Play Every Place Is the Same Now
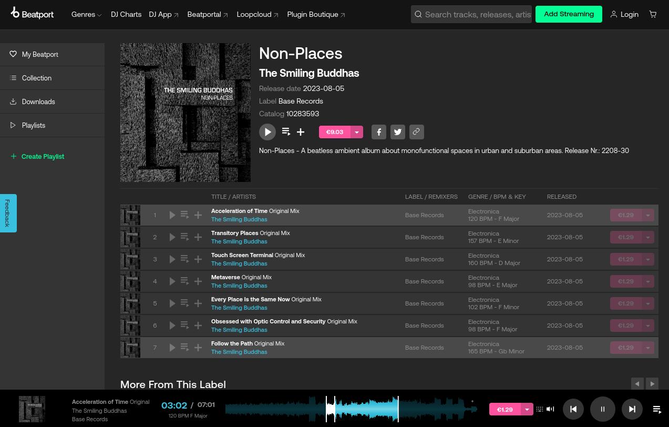669x427 pixels. coord(172,303)
